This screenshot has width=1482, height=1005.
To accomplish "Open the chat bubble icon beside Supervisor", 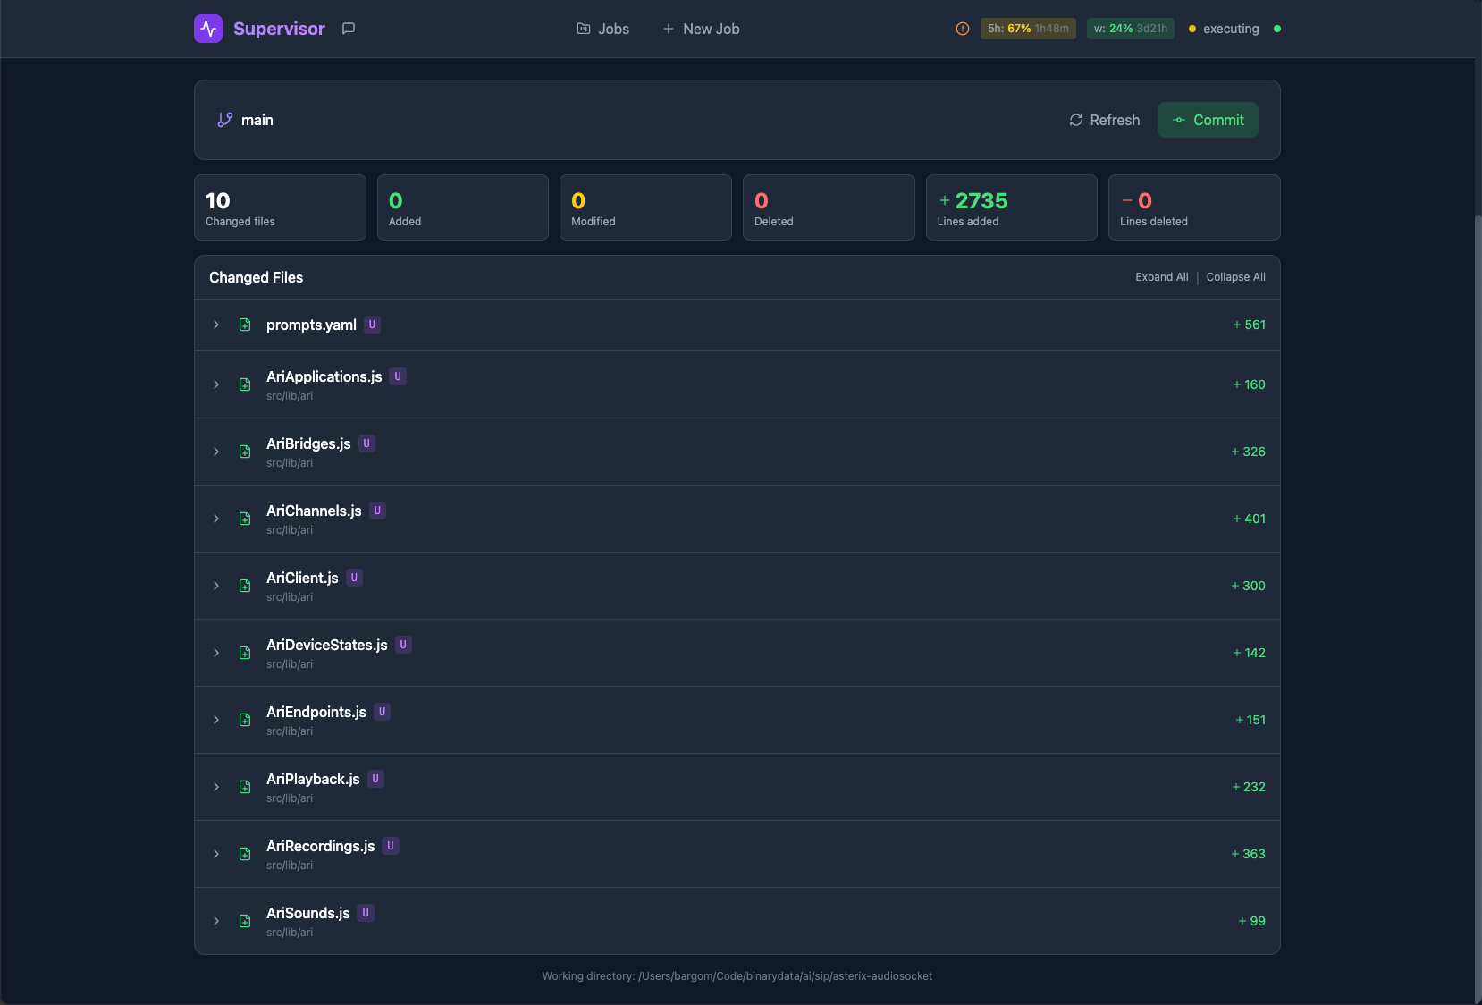I will click(x=349, y=29).
